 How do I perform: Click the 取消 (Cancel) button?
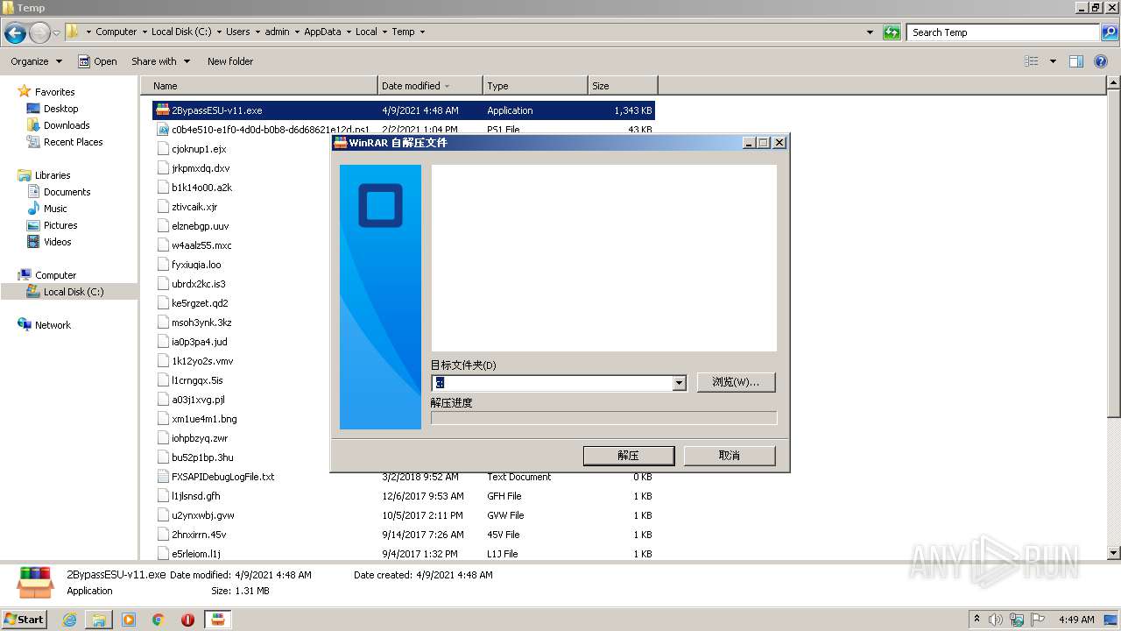(x=730, y=456)
